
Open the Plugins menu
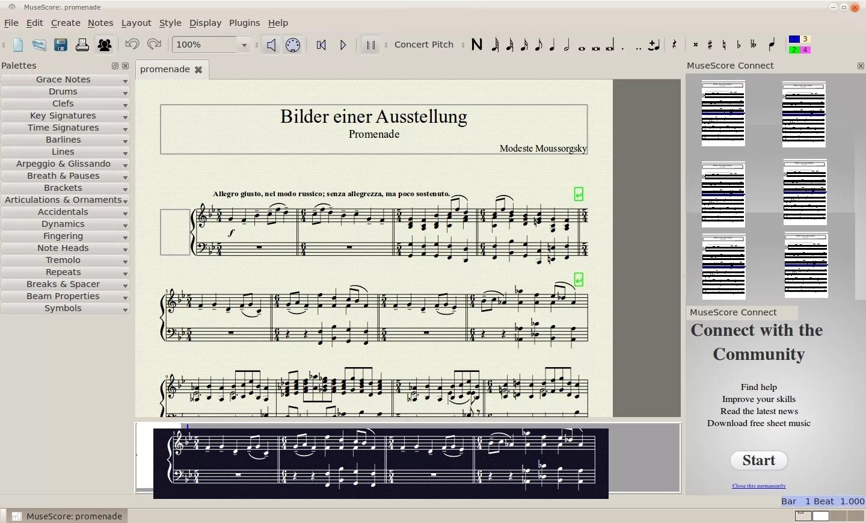point(244,23)
